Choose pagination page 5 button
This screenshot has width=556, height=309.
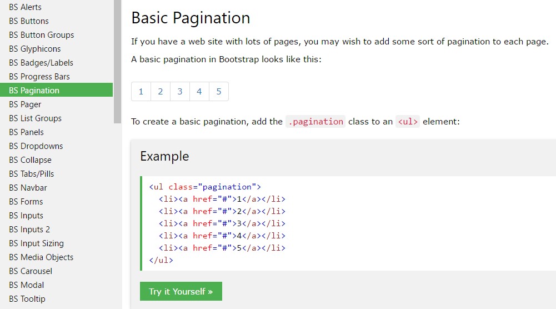(219, 92)
